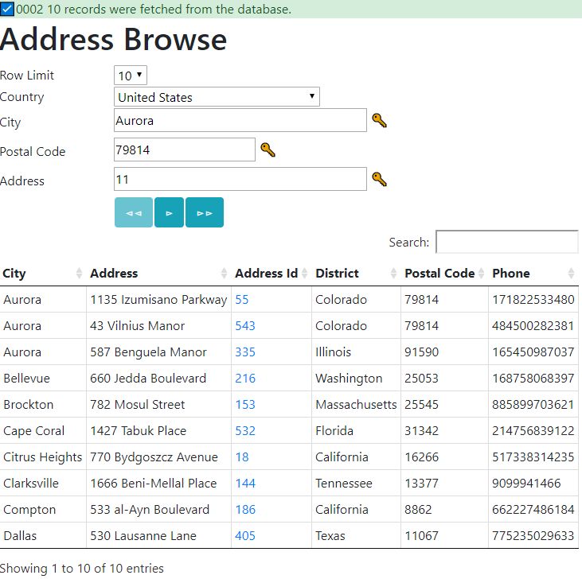Screen dimensions: 582x579
Task: Click the key icon beside Address field
Action: point(379,180)
